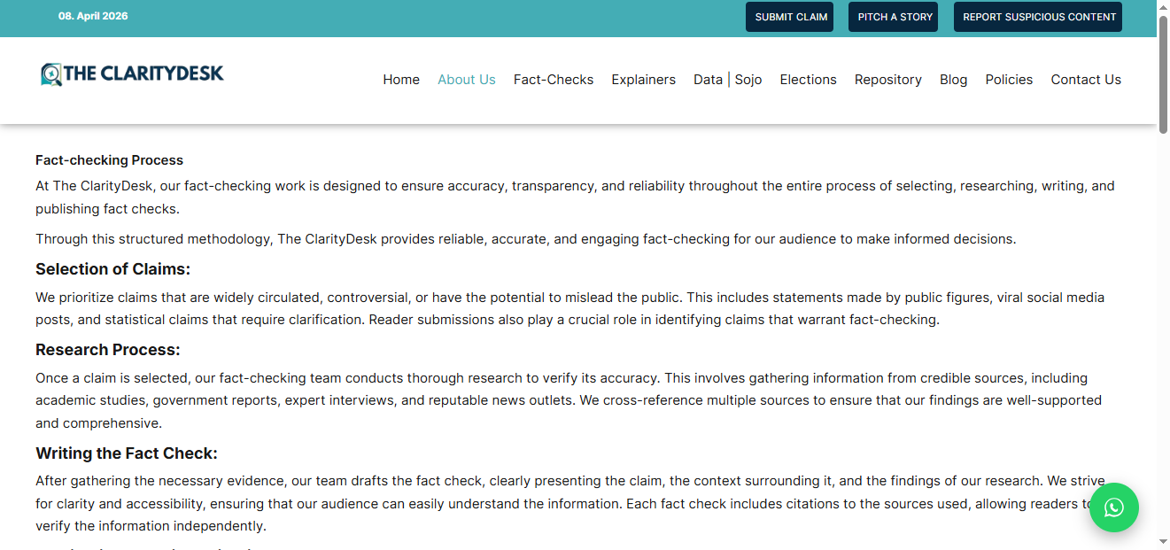
Task: Click the Fact-checking Process heading
Action: (109, 160)
